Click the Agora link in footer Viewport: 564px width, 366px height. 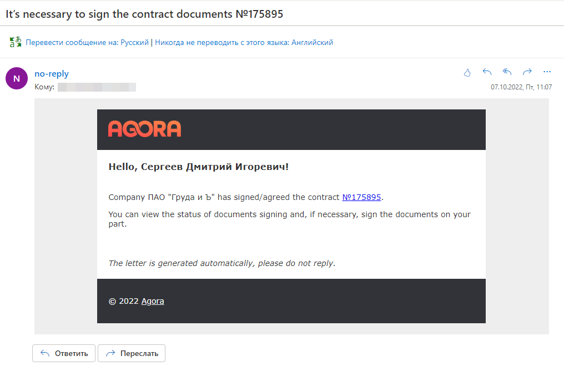[x=153, y=301]
